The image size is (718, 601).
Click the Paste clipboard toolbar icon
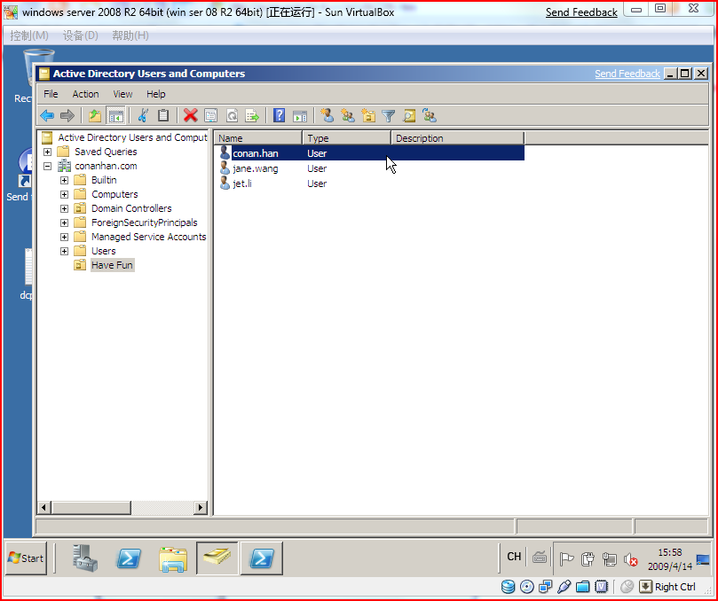tap(163, 116)
